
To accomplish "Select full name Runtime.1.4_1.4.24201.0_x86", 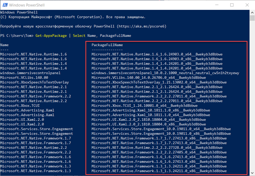I will pyautogui.click(x=157, y=64).
